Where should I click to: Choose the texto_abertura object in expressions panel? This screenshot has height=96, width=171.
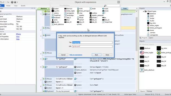pyautogui.click(x=58, y=24)
